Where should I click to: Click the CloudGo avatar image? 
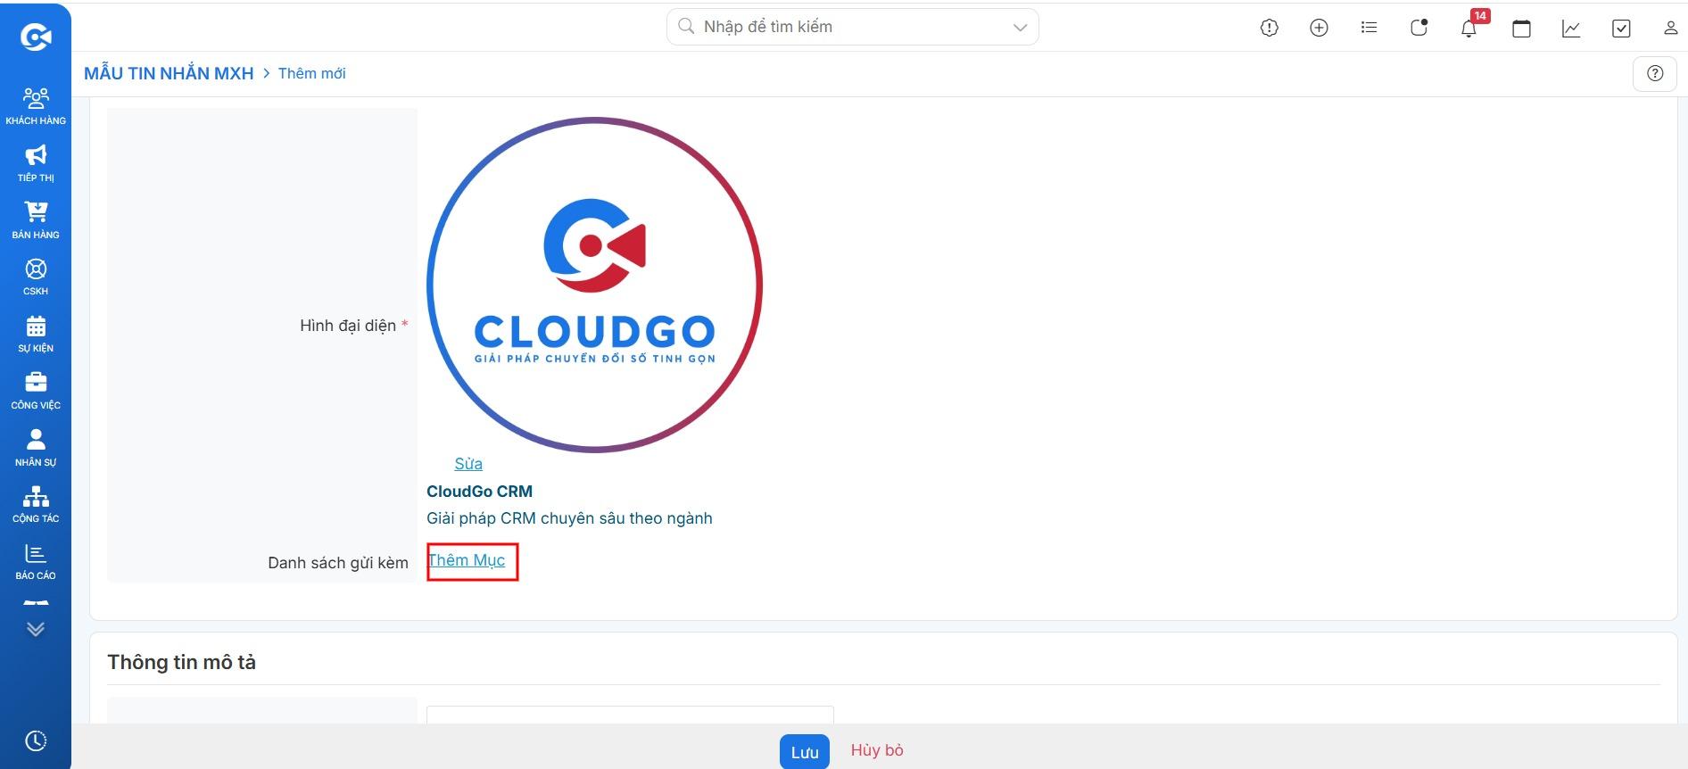(x=594, y=285)
